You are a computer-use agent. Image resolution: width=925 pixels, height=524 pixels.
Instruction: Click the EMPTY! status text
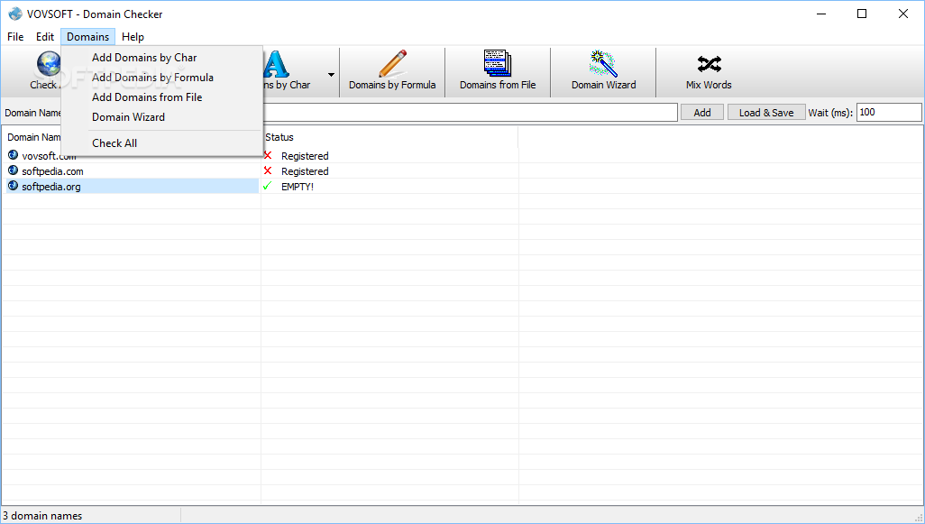pyautogui.click(x=298, y=187)
